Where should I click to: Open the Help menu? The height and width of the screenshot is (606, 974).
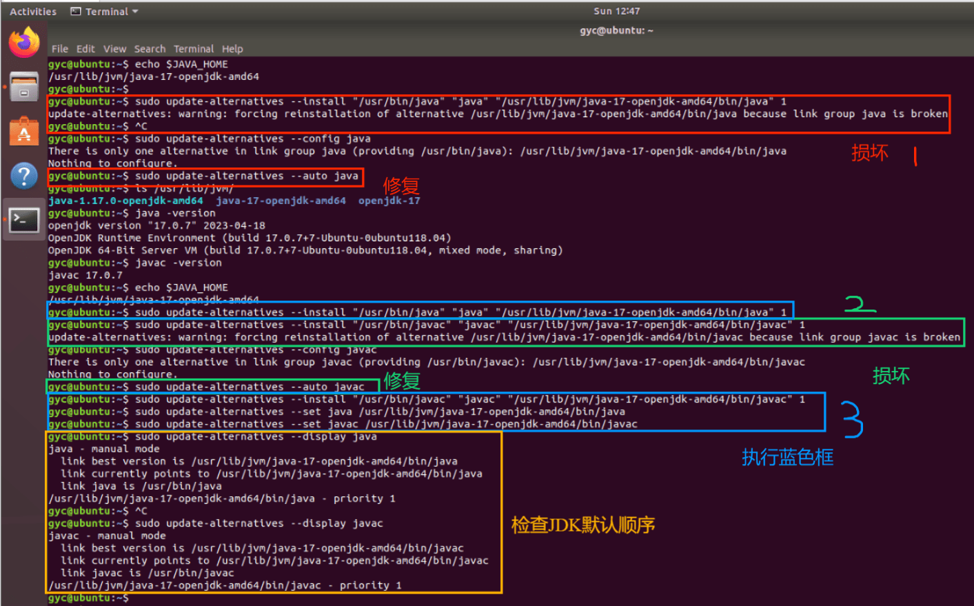232,48
